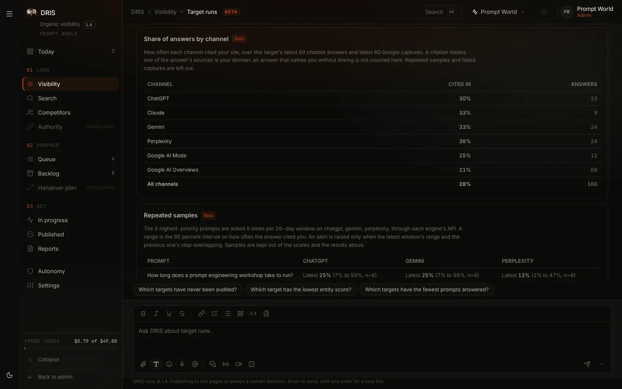The image size is (622, 389).
Task: Toggle dark mode with the moon icon
Action: coord(10,375)
